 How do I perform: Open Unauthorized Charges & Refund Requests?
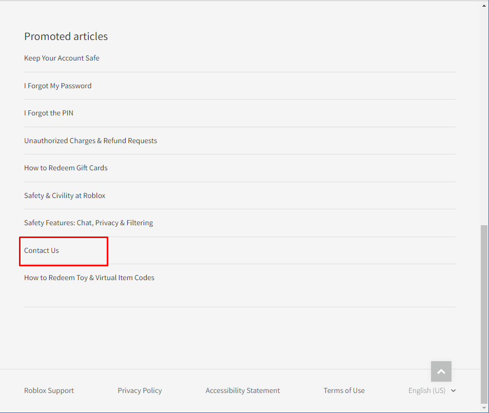pyautogui.click(x=90, y=141)
